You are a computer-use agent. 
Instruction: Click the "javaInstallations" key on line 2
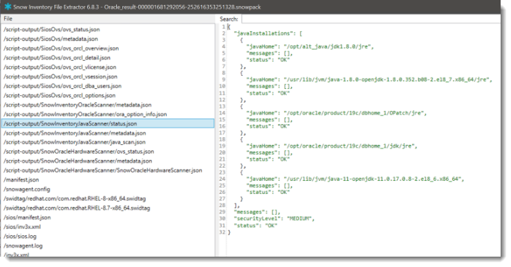(263, 33)
